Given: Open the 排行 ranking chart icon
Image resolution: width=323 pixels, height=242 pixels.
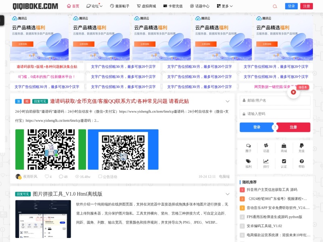Looking at the screenshot, I should 266,164.
